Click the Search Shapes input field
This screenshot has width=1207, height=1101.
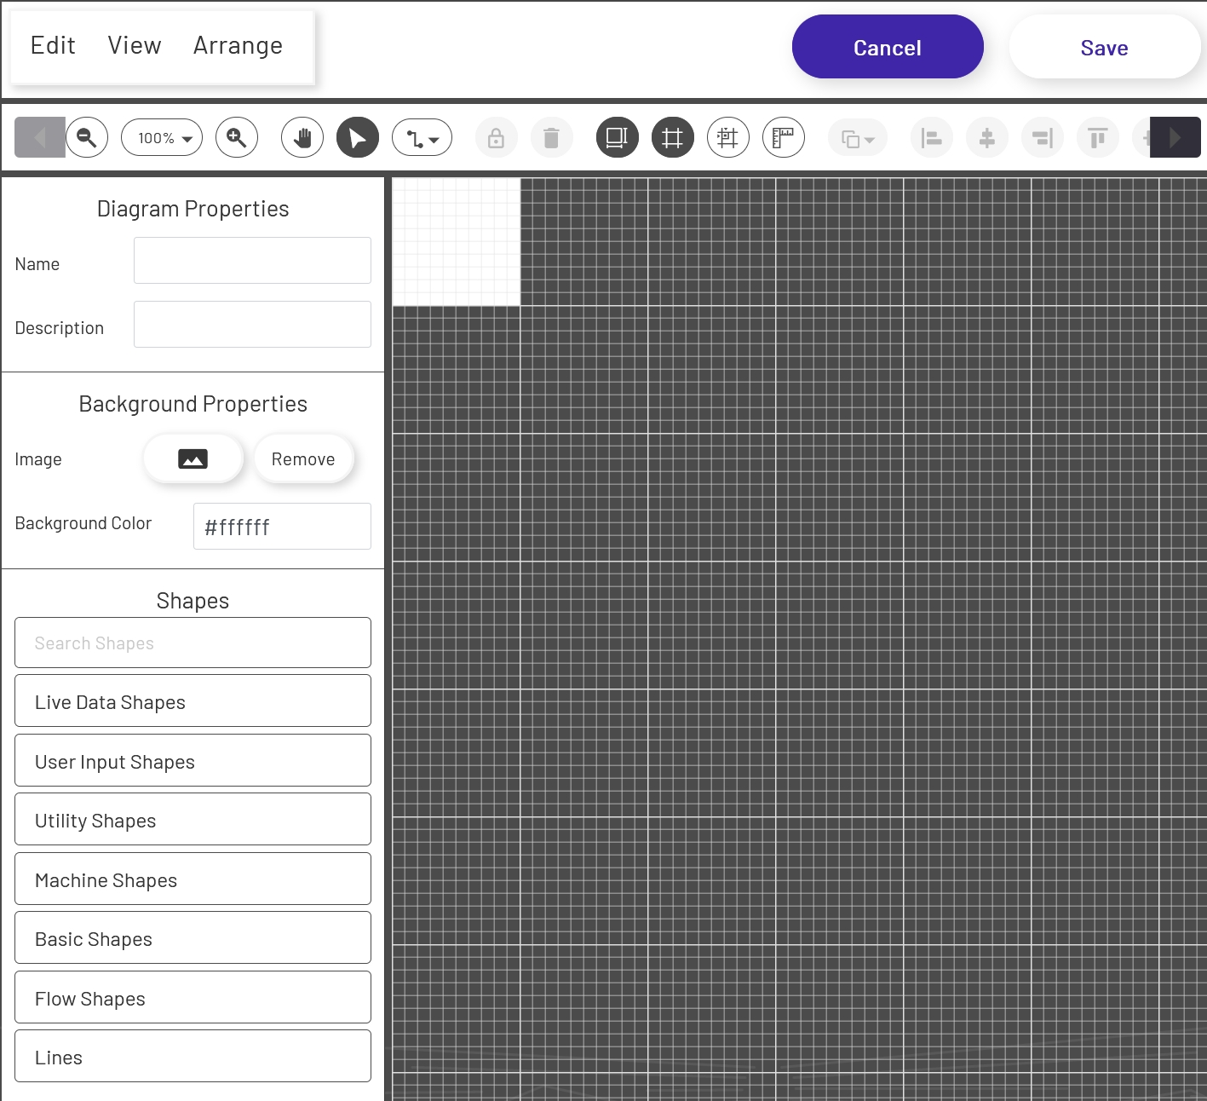[193, 643]
